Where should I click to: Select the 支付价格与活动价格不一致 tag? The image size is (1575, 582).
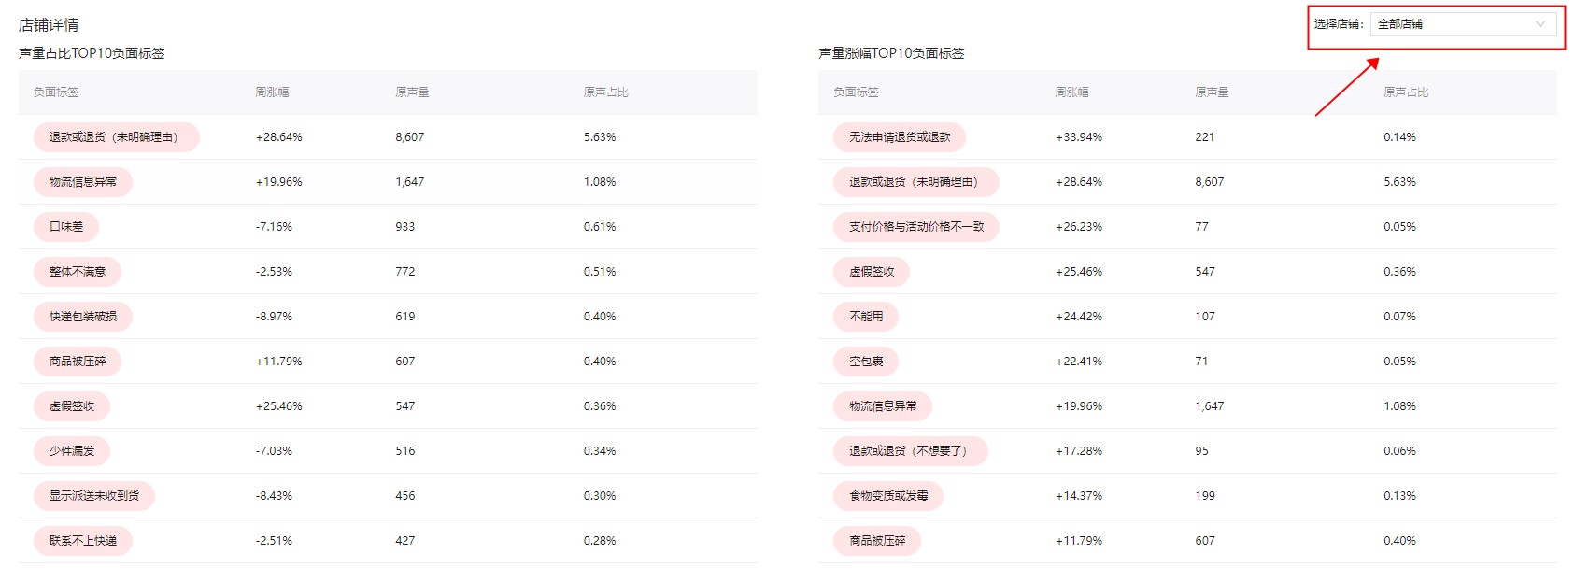point(916,227)
